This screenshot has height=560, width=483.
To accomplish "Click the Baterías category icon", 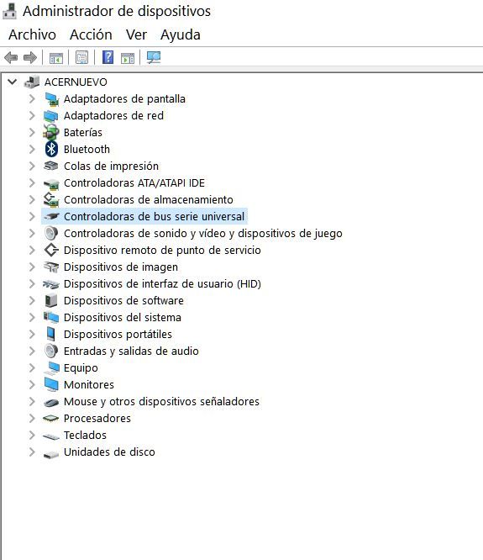I will tap(51, 133).
